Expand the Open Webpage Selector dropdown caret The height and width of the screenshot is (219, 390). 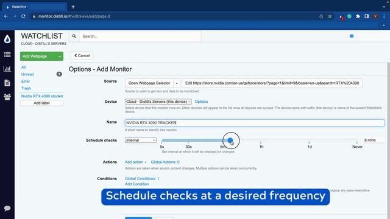(177, 83)
